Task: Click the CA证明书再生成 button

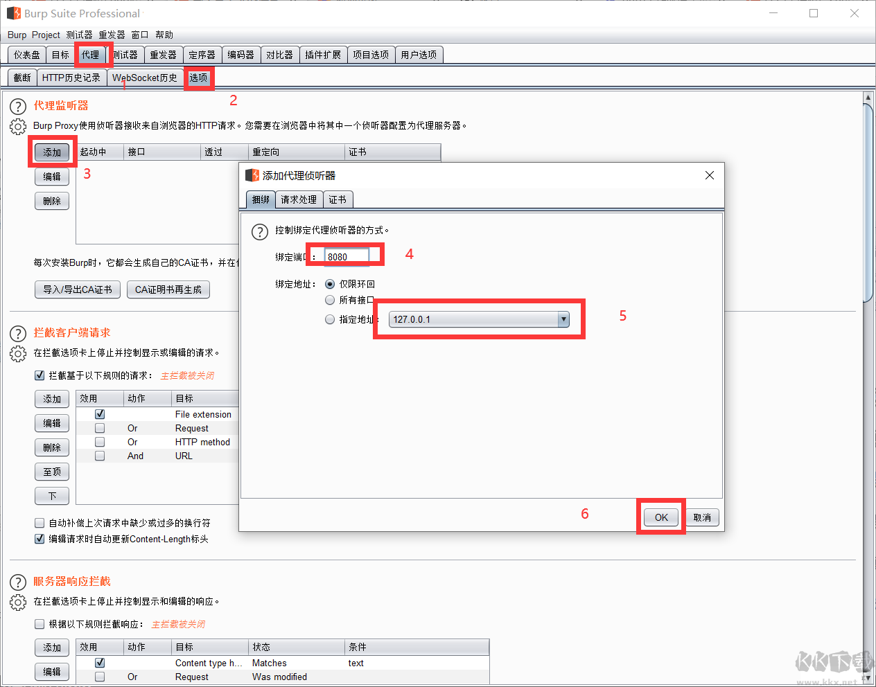Action: [x=168, y=289]
